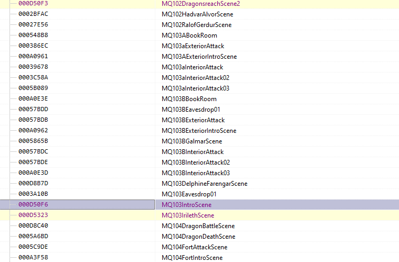Select the MQ103BInteriorAttack03 entry
399x262 pixels.
pyautogui.click(x=196, y=173)
